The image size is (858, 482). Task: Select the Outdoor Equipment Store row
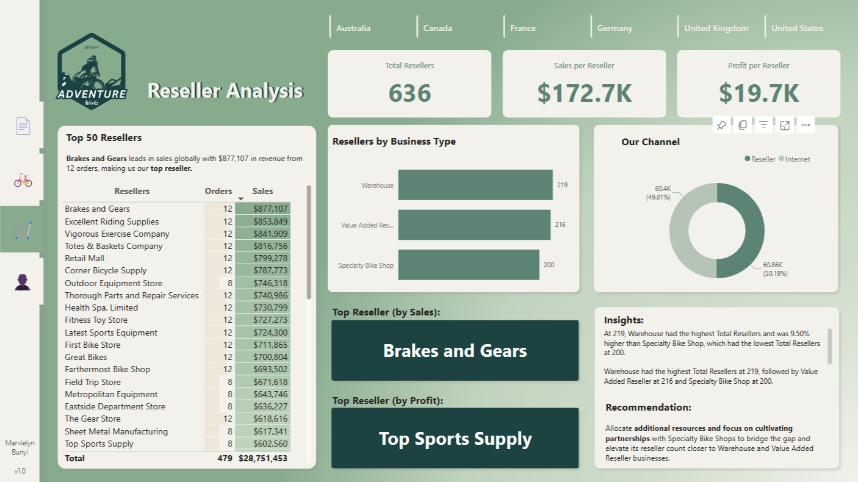pyautogui.click(x=177, y=283)
